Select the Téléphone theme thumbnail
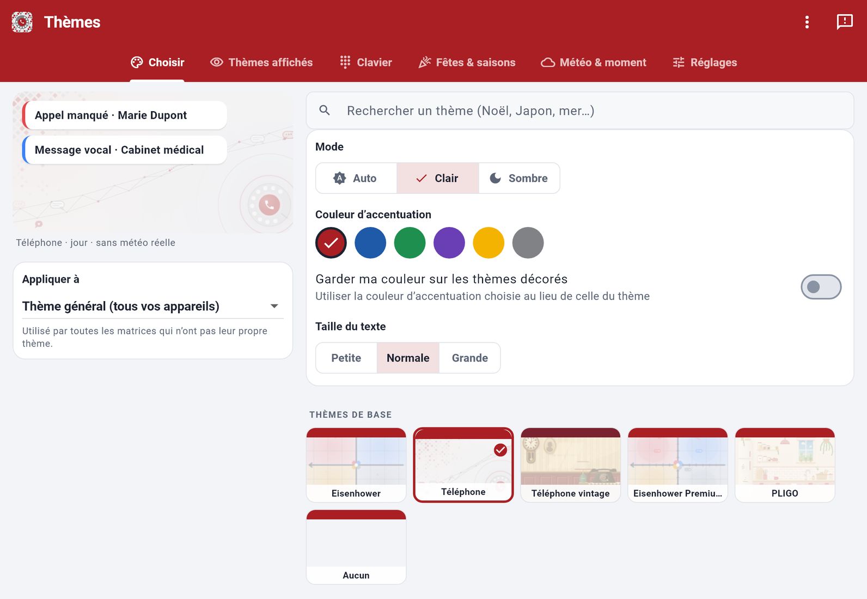Screen dimensions: 867x599 tap(463, 465)
